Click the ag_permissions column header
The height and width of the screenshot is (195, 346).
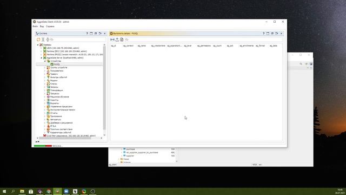[x=204, y=45]
